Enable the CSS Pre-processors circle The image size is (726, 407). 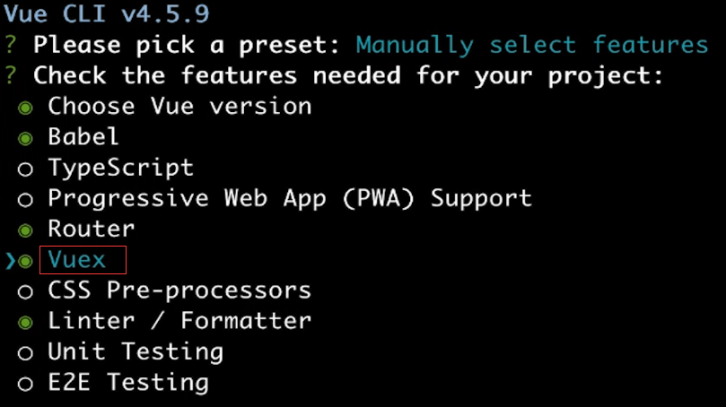coord(25,292)
